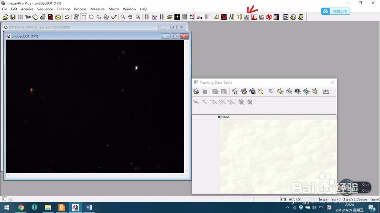The image size is (380, 213).
Task: Click the video camera capture icon
Action: (28, 17)
